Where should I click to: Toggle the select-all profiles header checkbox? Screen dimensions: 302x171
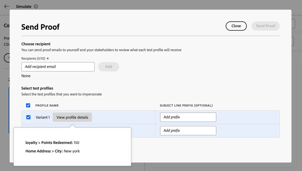(x=28, y=105)
